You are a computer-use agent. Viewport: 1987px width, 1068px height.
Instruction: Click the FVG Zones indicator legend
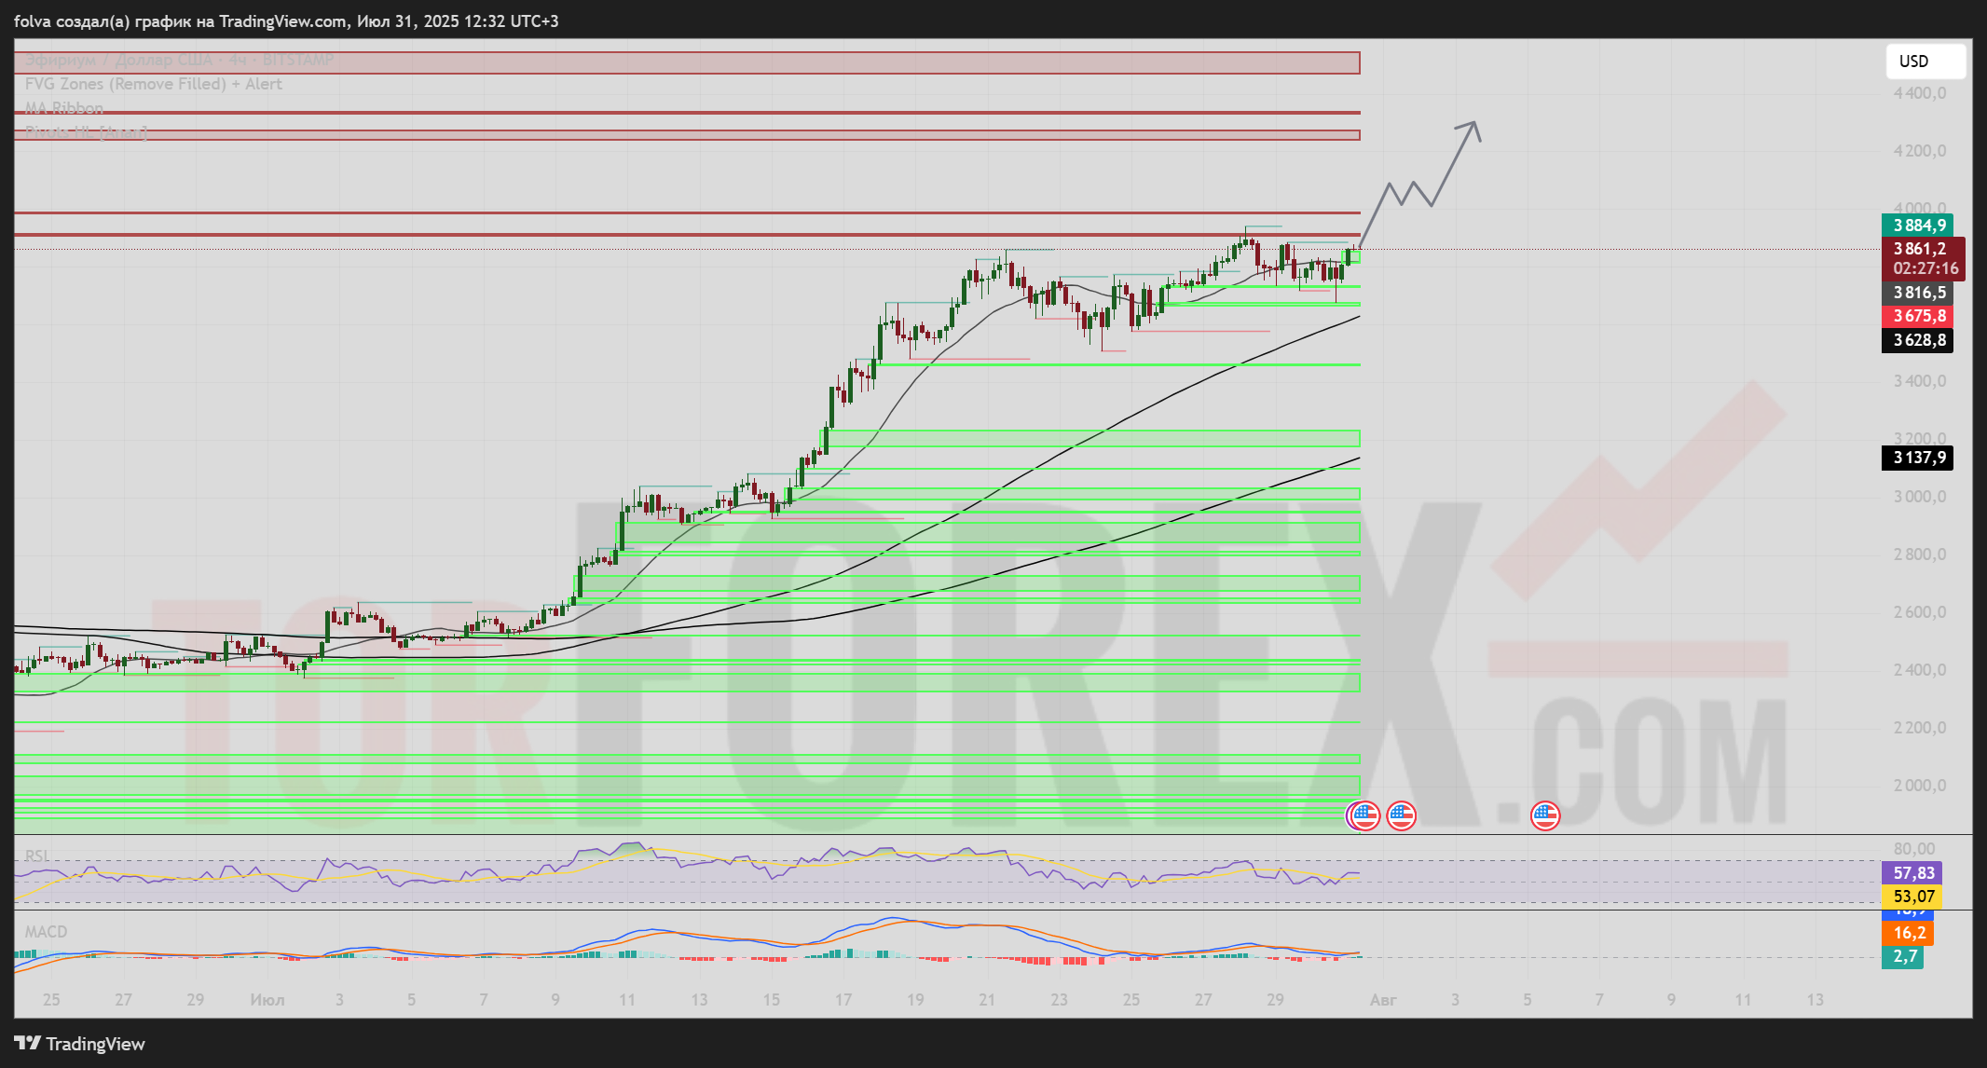[153, 84]
